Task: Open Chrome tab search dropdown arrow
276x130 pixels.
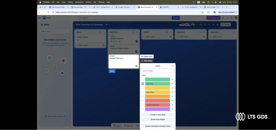Action: tap(236, 7)
